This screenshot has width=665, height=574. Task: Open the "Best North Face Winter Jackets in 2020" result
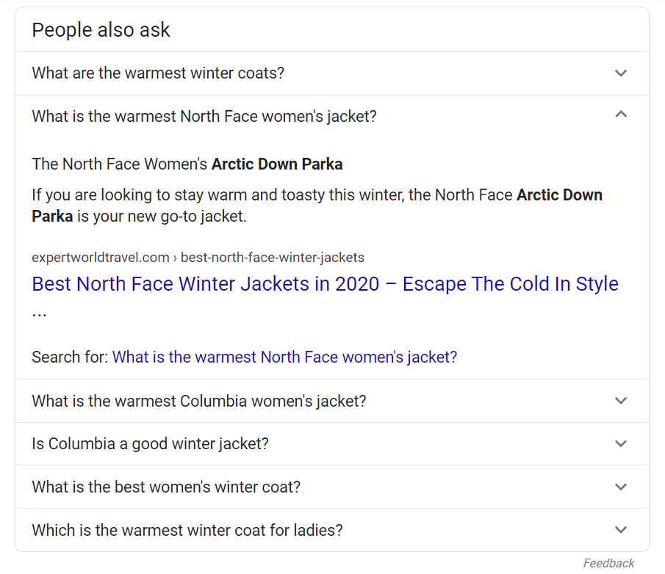click(x=325, y=284)
